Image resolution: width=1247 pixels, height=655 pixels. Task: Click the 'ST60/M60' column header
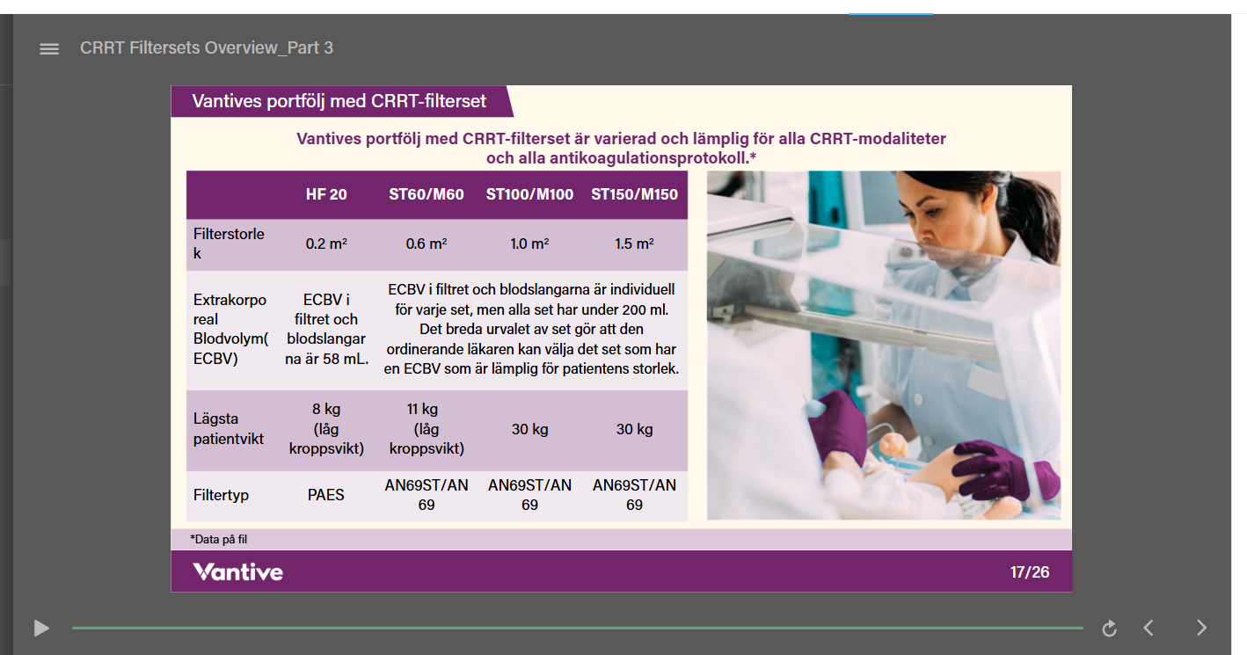tap(427, 194)
